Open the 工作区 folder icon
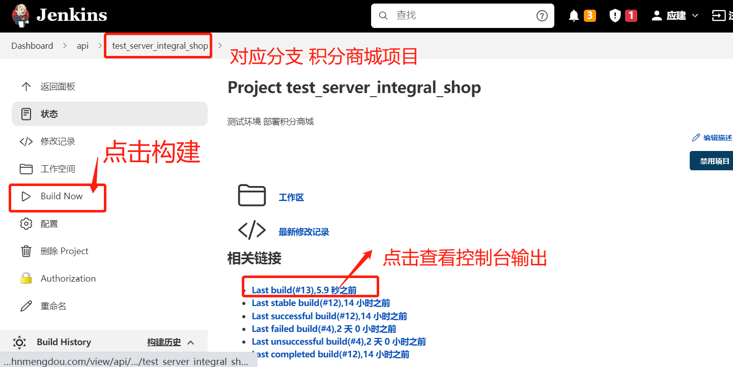 coord(252,196)
